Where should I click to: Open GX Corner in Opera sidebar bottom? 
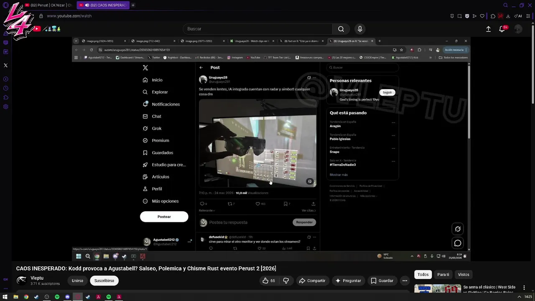5,279
